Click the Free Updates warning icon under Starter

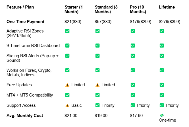67,85
